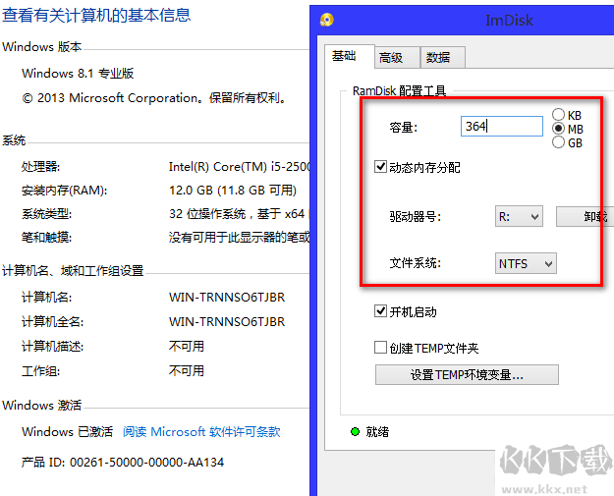Click the ImDisk window title text
Screen dimensions: 614x496
click(509, 20)
